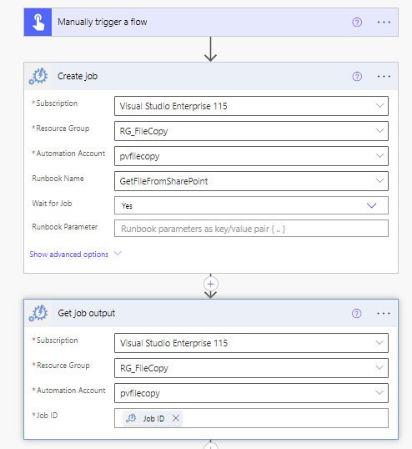Open help for Manually trigger a flow
The image size is (412, 449).
tap(357, 22)
